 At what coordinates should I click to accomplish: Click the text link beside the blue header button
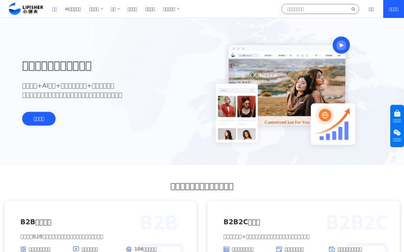[371, 9]
